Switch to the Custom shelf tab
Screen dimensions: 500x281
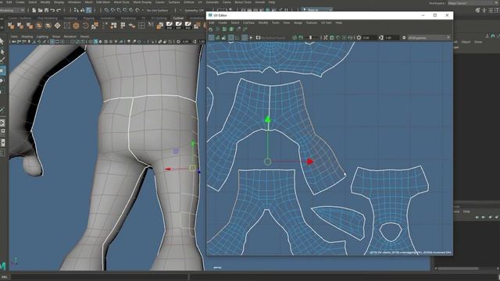click(x=178, y=18)
